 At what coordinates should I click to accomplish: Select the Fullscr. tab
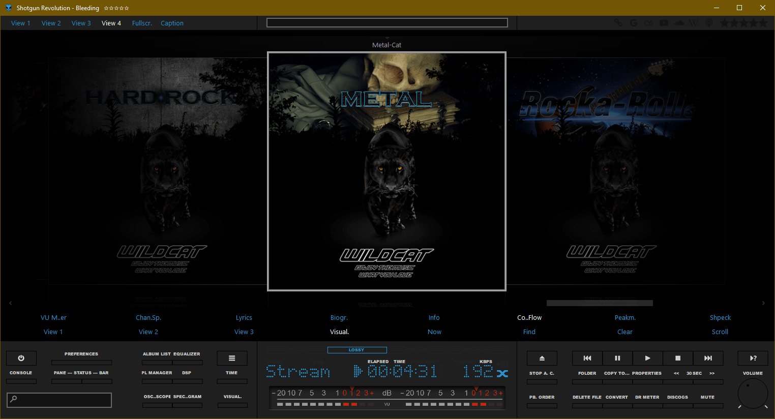[x=142, y=23]
